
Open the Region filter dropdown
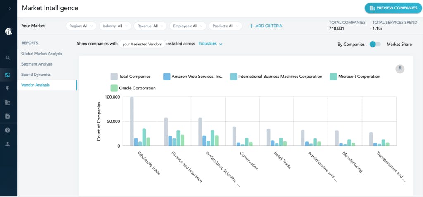pyautogui.click(x=81, y=26)
